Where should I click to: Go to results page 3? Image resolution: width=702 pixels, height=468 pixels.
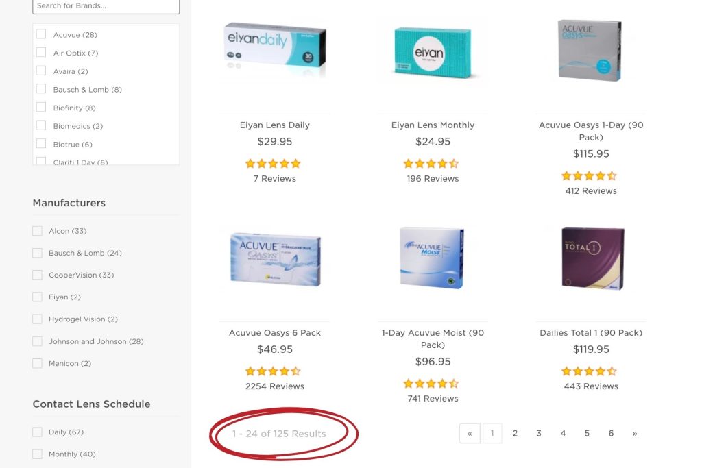[x=539, y=433]
